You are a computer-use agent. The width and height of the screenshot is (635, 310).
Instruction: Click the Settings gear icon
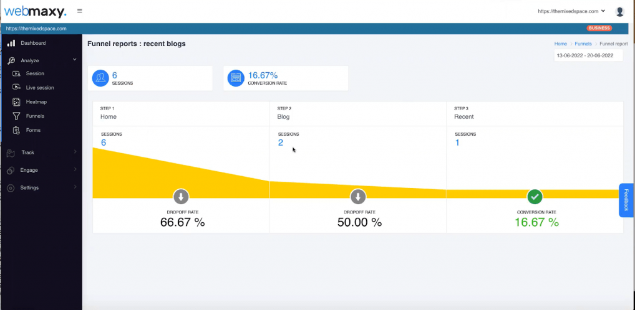pyautogui.click(x=11, y=188)
